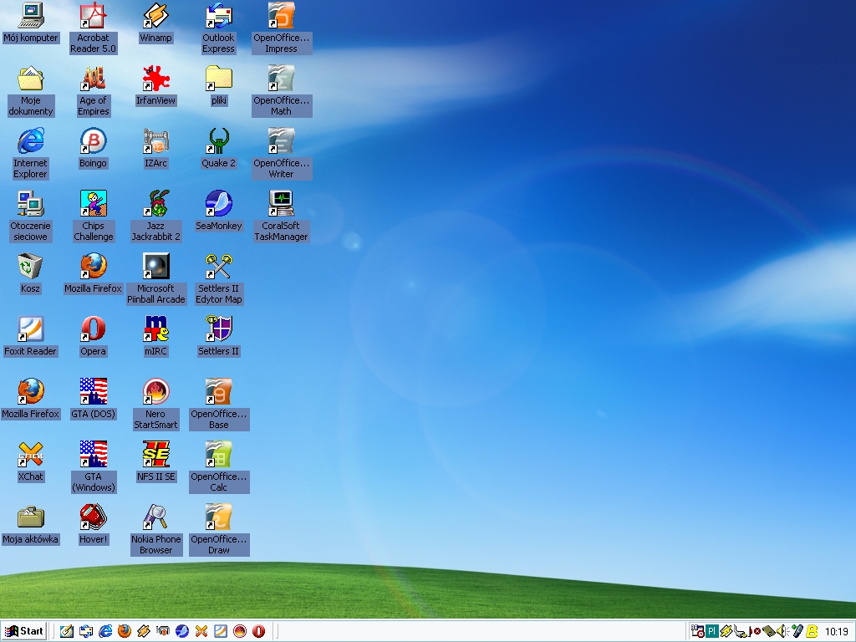Open the speaker volume tray icon
The width and height of the screenshot is (856, 642).
pyautogui.click(x=782, y=632)
